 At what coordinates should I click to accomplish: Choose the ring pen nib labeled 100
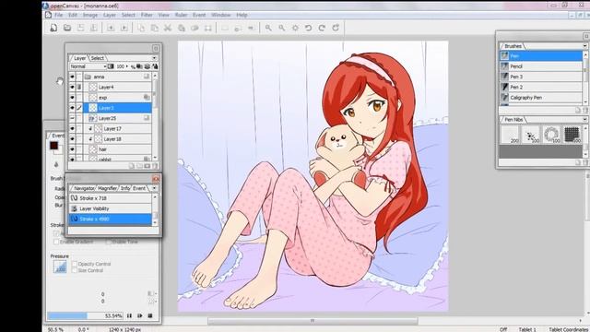[551, 135]
